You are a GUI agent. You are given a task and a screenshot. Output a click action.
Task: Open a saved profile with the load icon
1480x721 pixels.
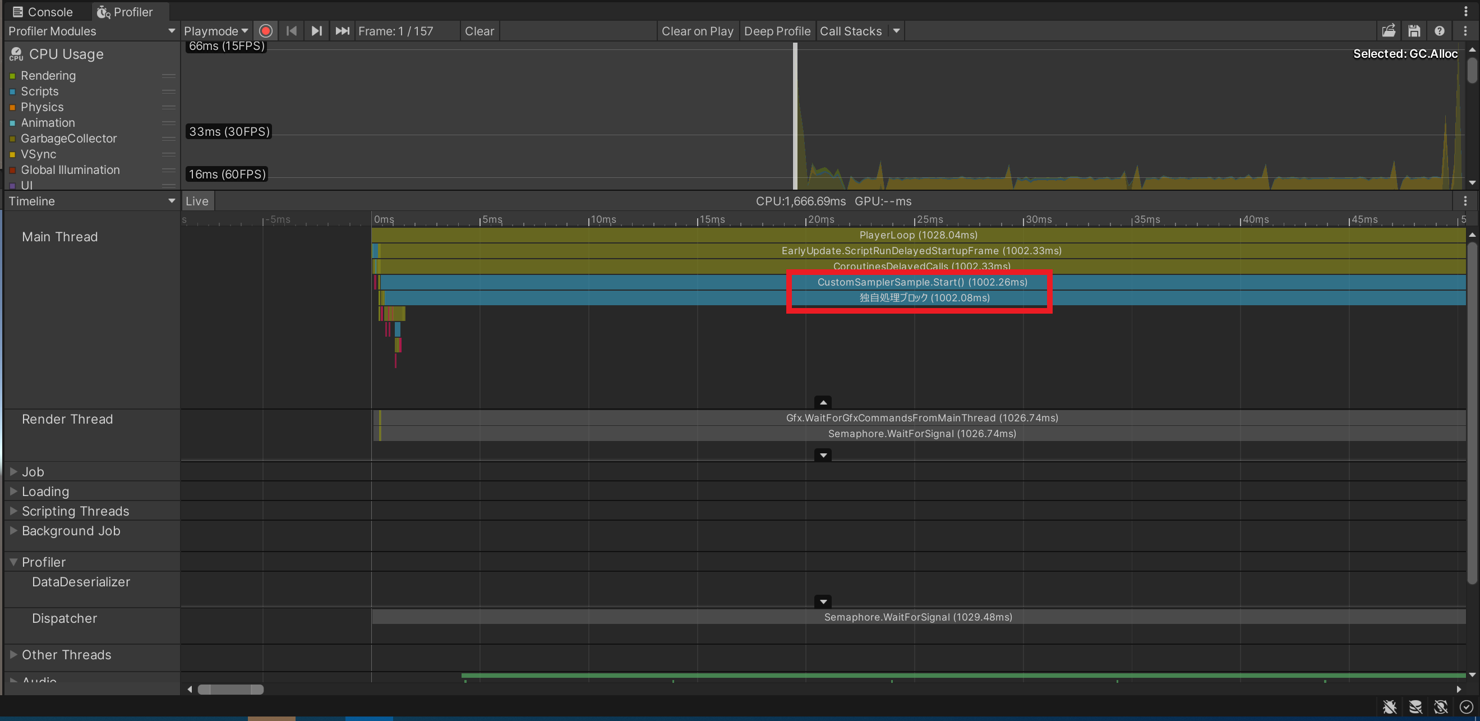pos(1389,30)
